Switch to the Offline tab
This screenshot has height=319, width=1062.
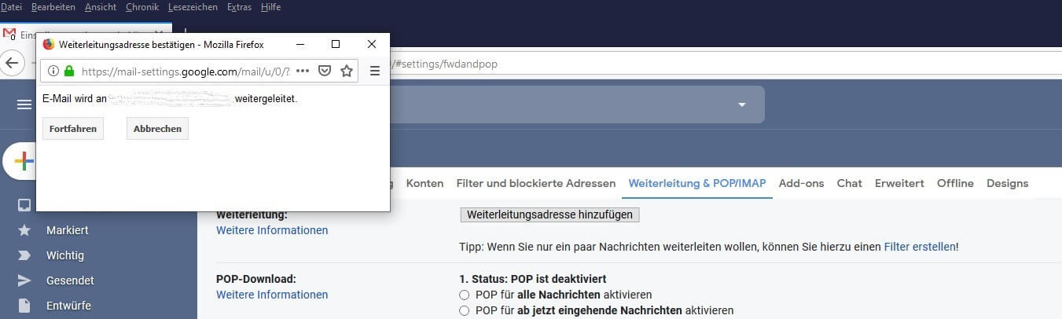coord(955,183)
